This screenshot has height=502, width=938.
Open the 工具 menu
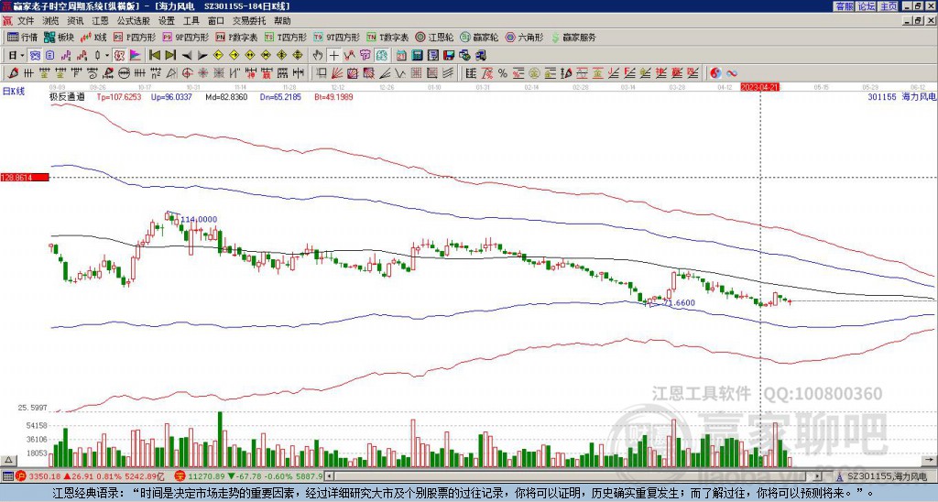tap(191, 21)
